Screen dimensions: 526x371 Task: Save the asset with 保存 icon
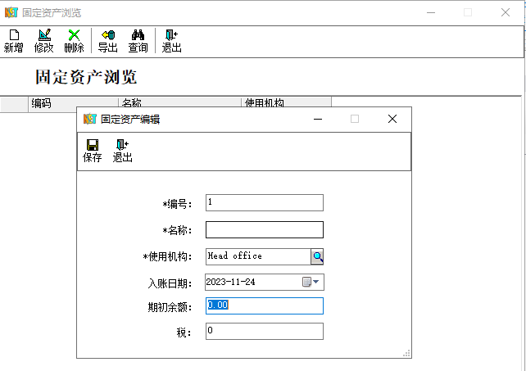(x=93, y=151)
